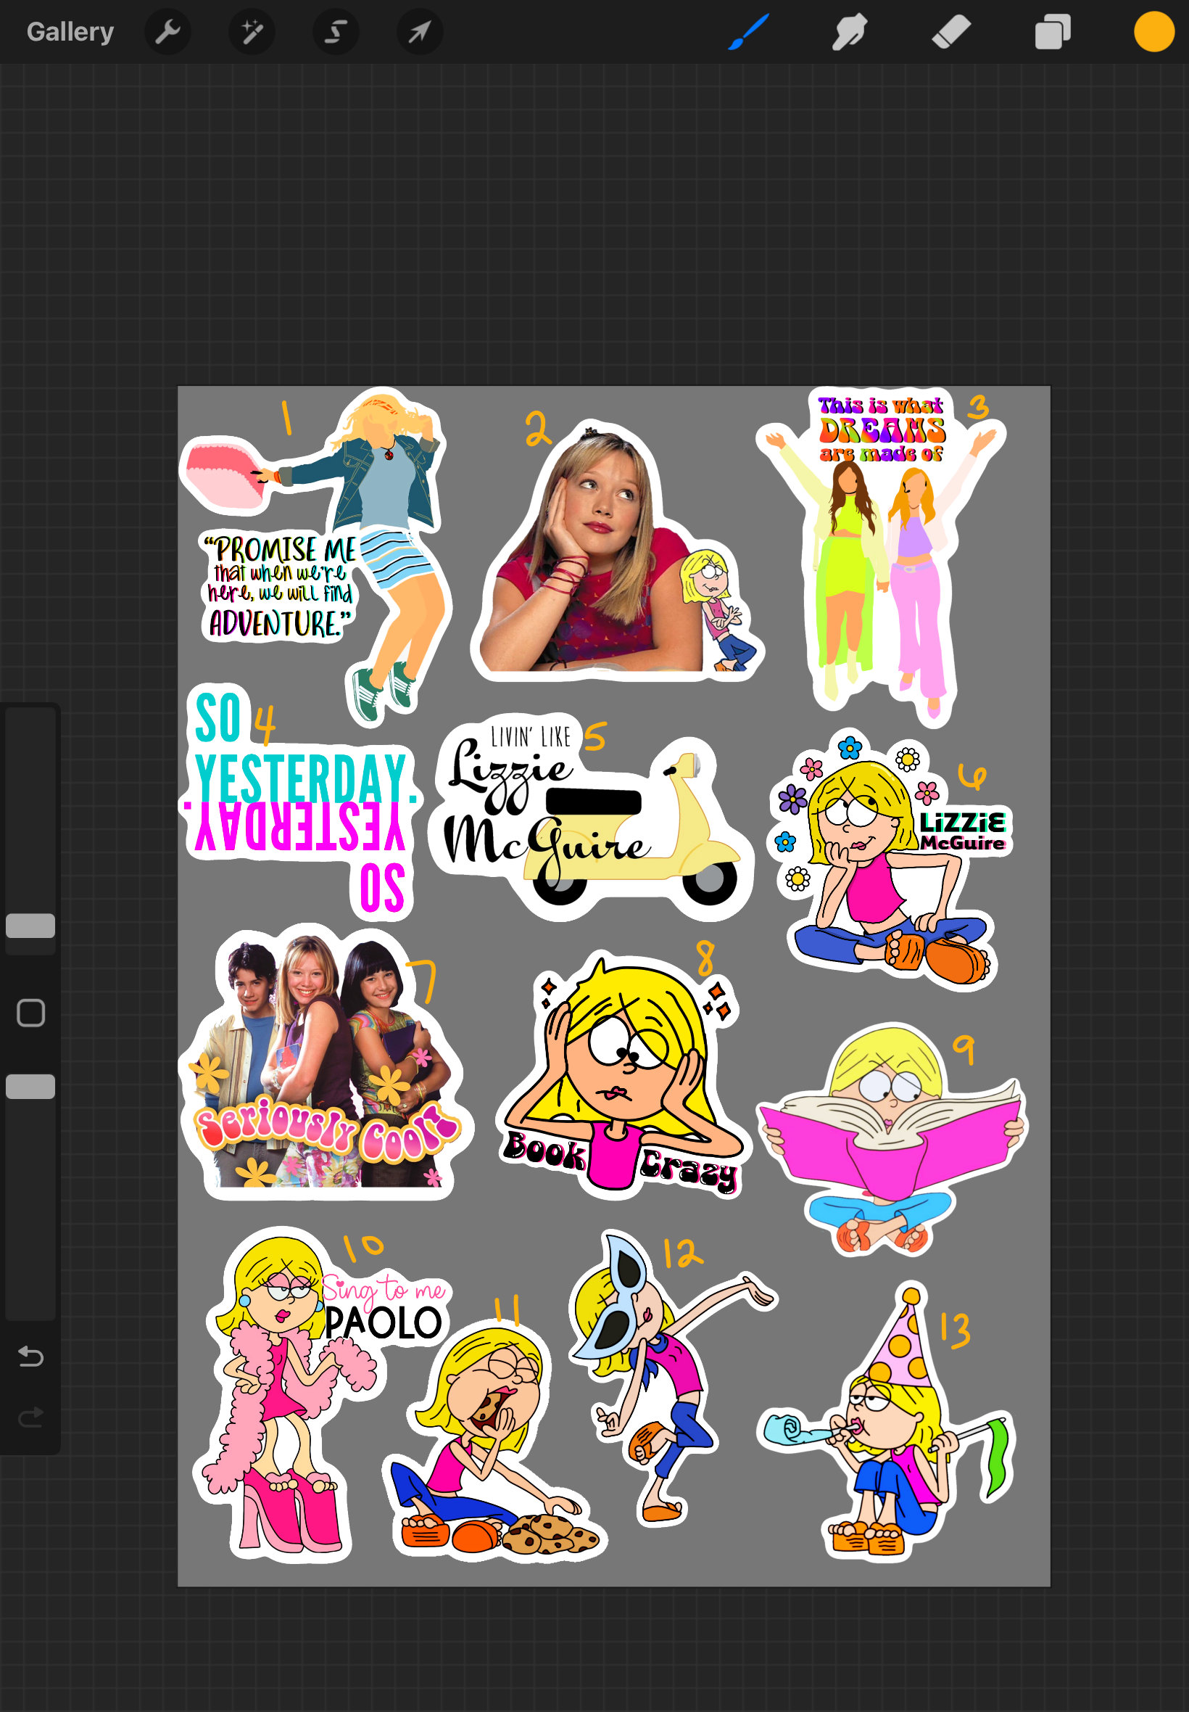Select the Eraser tool

951,31
